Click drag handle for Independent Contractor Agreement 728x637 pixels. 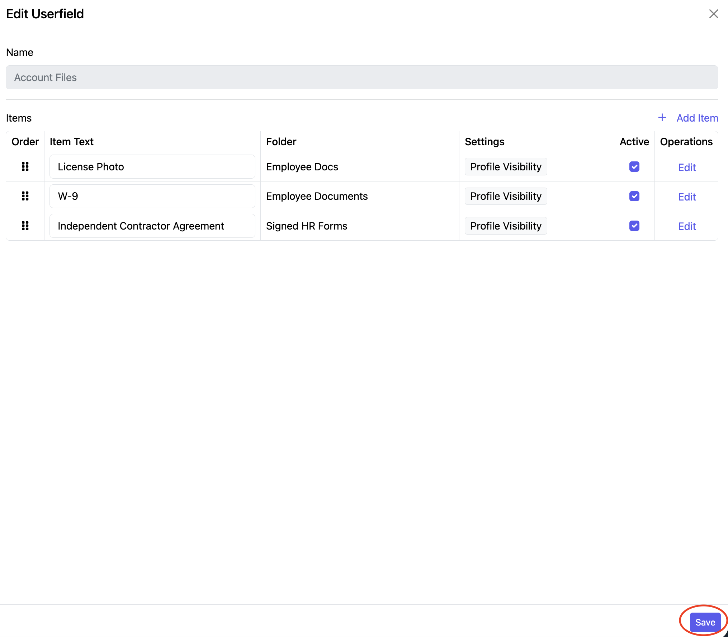(25, 226)
